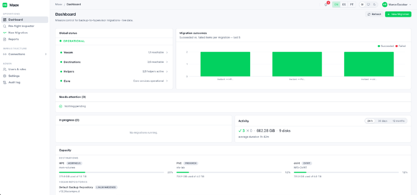Image resolution: width=417 pixels, height=195 pixels.
Task: Click the LINUXHARDENED repository tag
Action: coord(106,187)
